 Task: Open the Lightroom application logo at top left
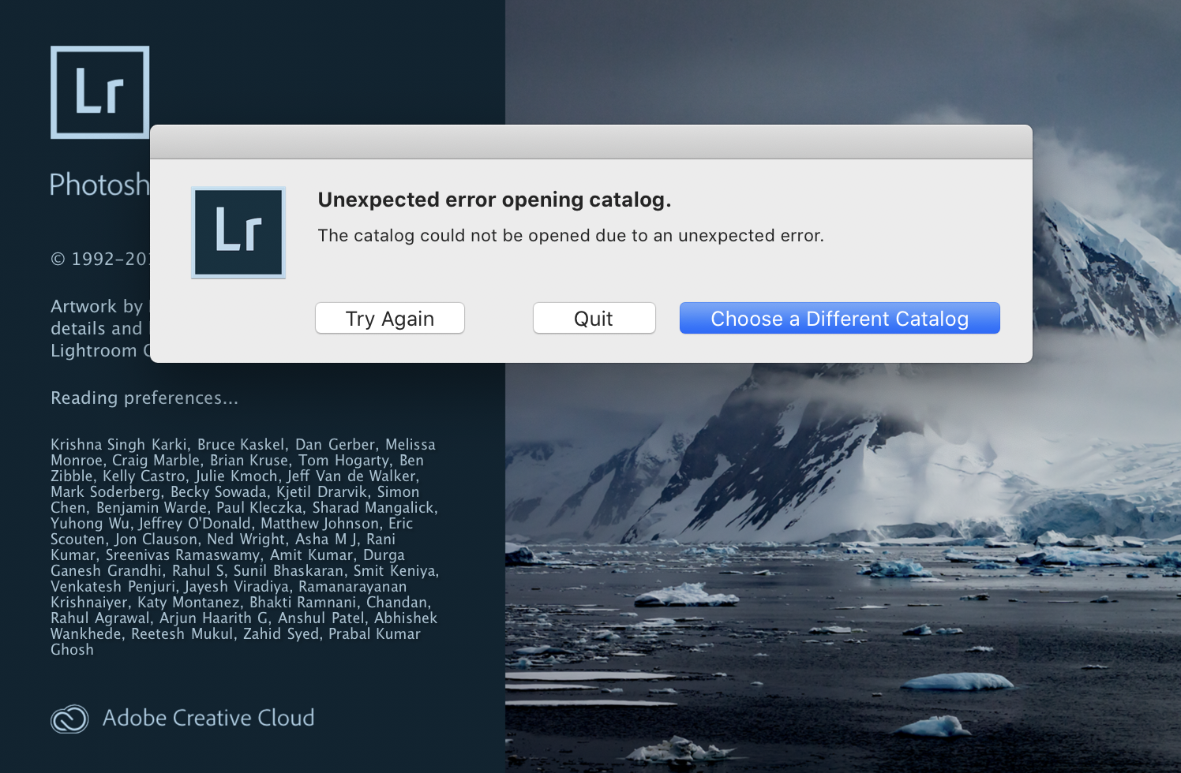(99, 92)
